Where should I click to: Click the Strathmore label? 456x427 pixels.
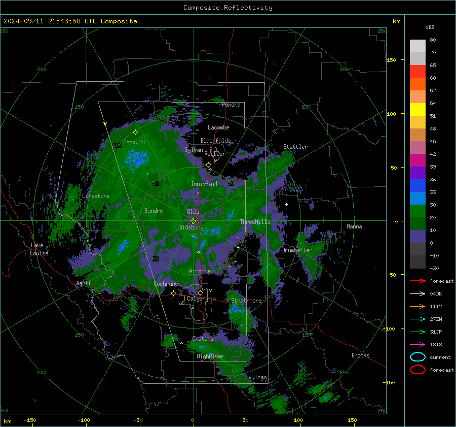click(246, 301)
